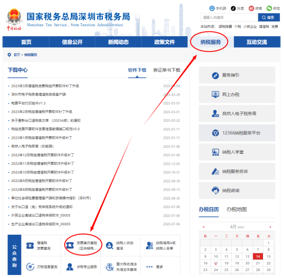Open 外贸企业离线出口退税申报软件_00005 link
284x278 pixels.
[x=41, y=215]
